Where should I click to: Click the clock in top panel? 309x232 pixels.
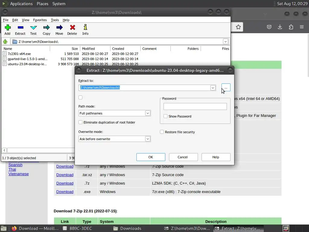tap(292, 4)
